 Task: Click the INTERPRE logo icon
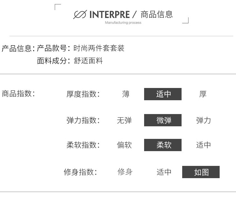(x=80, y=14)
